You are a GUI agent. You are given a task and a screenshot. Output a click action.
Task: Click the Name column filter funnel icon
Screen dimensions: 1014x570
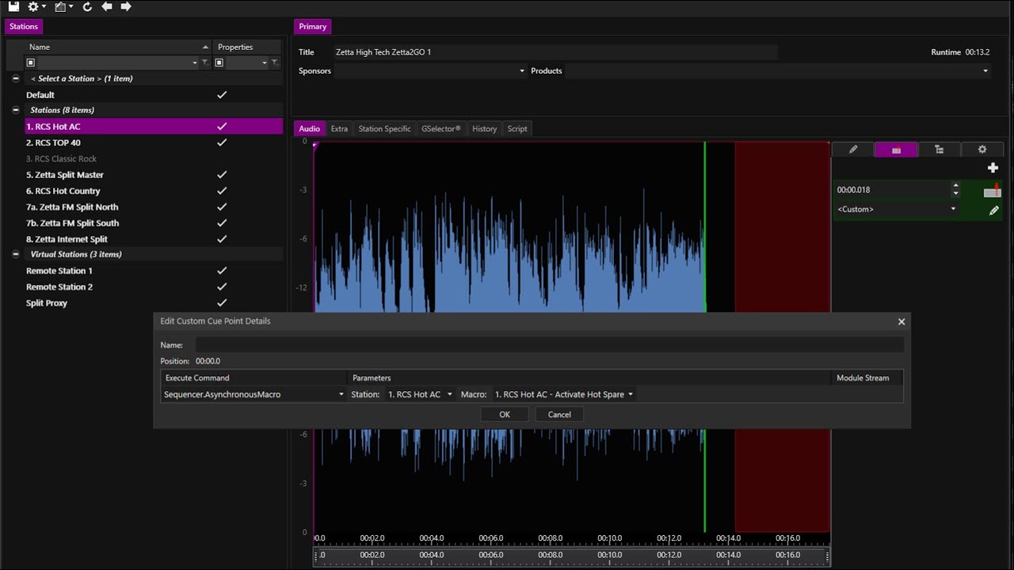205,63
